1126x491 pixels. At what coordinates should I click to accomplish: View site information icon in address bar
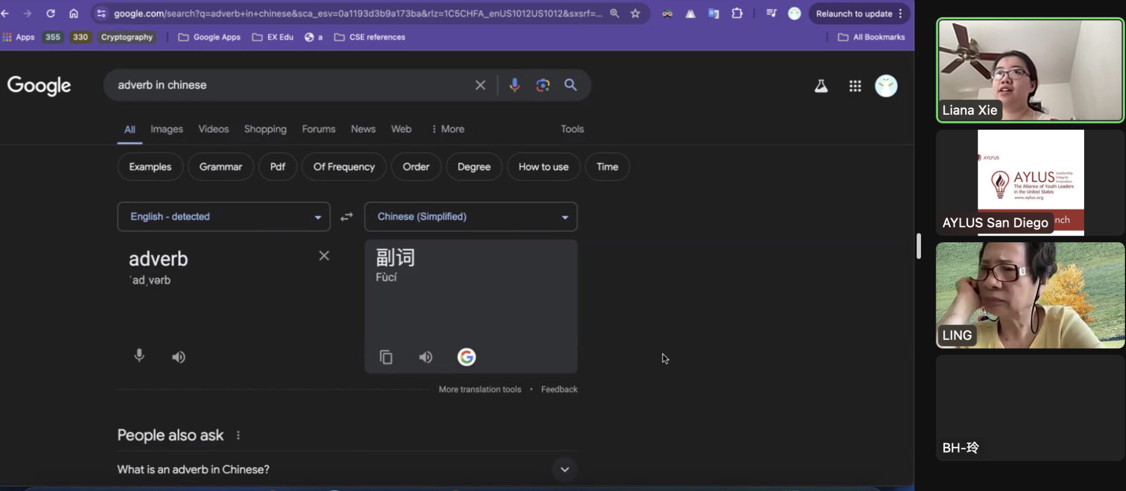tap(101, 13)
